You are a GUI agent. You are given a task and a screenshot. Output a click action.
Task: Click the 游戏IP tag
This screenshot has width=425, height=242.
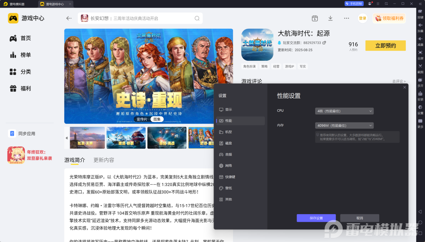(290, 67)
